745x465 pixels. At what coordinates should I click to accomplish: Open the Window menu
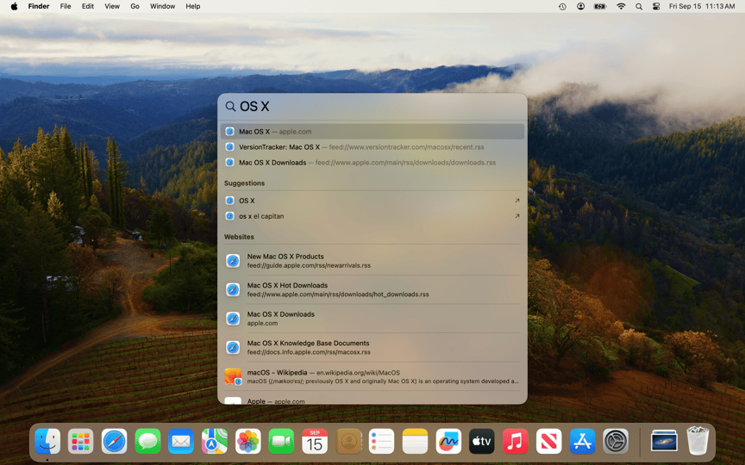[162, 6]
